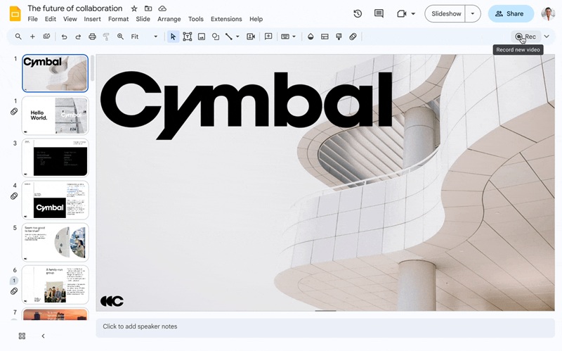
Task: Open the Google Slides home icon
Action: [x=15, y=13]
